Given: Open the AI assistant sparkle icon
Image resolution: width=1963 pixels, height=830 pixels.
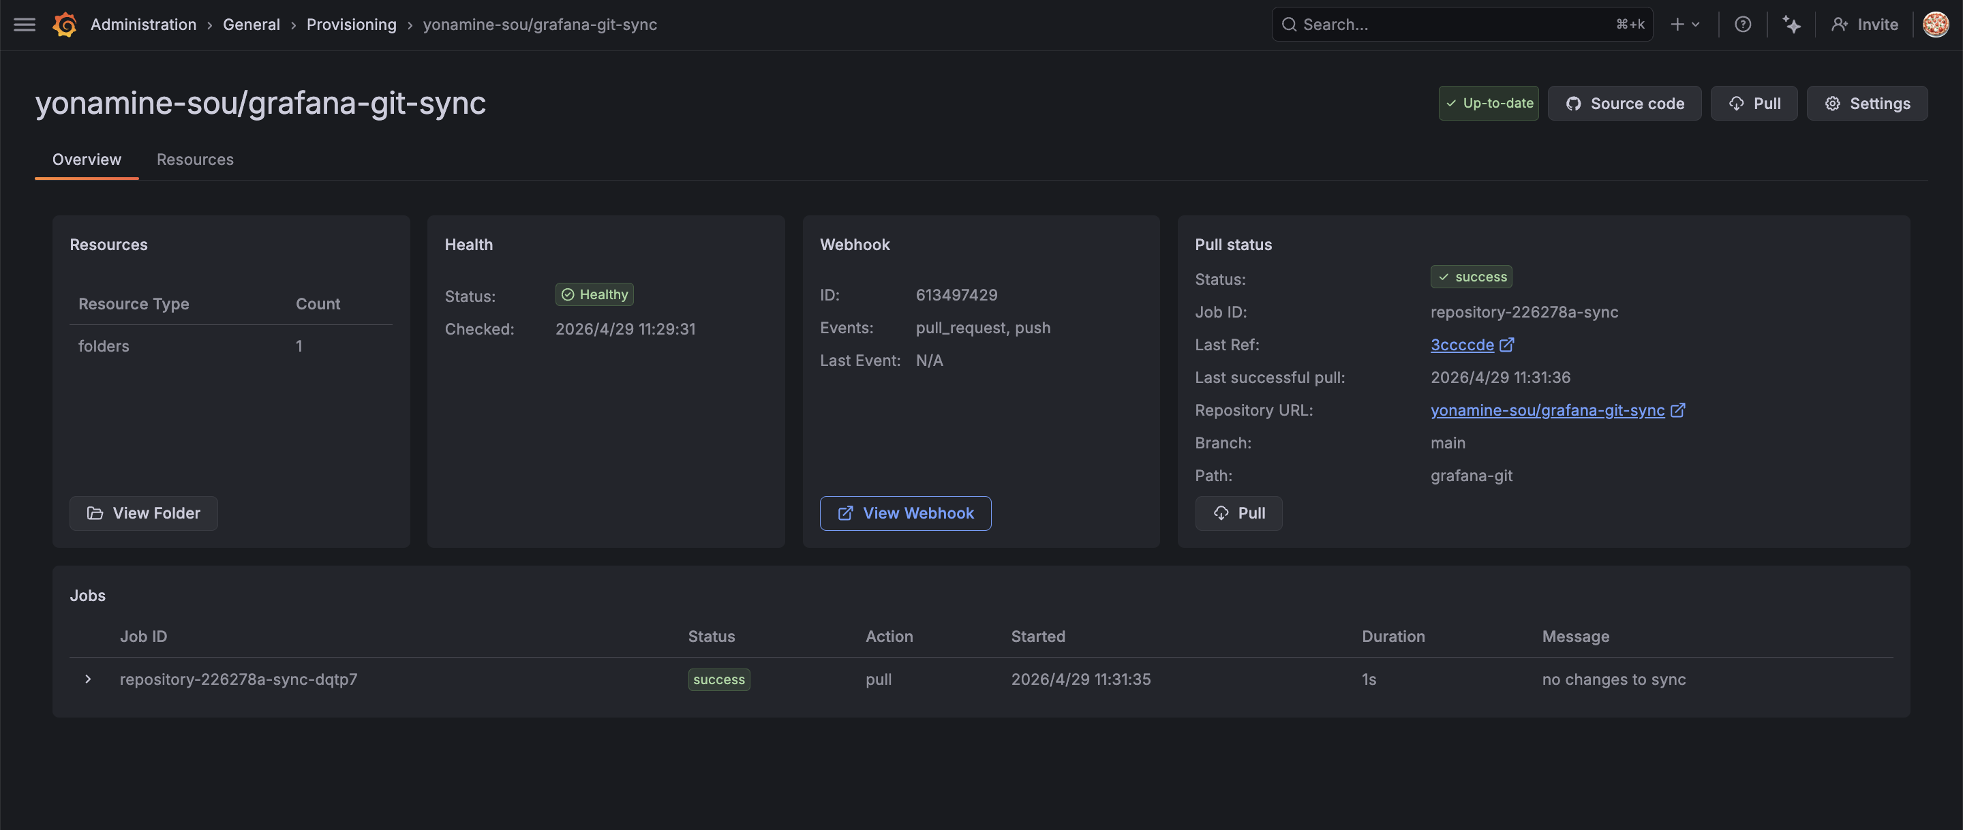Looking at the screenshot, I should click(1791, 25).
